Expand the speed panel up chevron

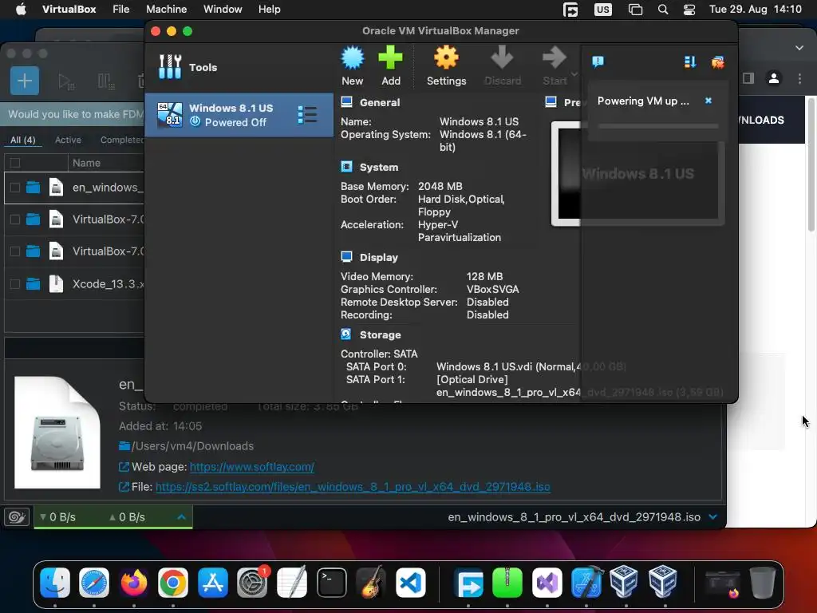(x=181, y=517)
